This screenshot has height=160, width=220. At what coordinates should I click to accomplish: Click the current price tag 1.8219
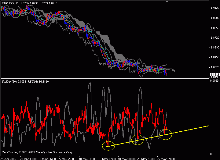pyautogui.click(x=215, y=74)
